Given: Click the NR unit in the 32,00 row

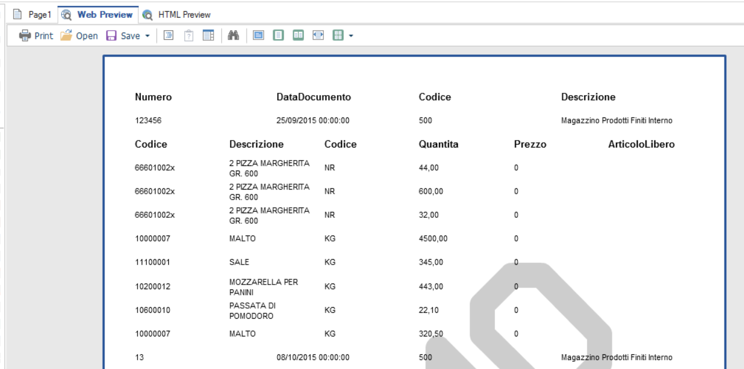Looking at the screenshot, I should click(330, 215).
